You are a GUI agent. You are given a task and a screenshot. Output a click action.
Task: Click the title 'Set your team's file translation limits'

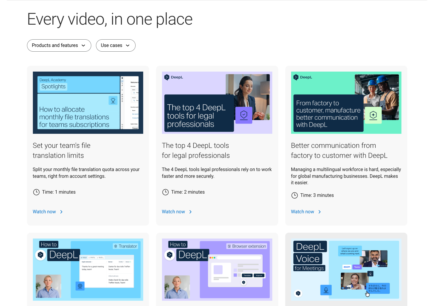pyautogui.click(x=62, y=151)
